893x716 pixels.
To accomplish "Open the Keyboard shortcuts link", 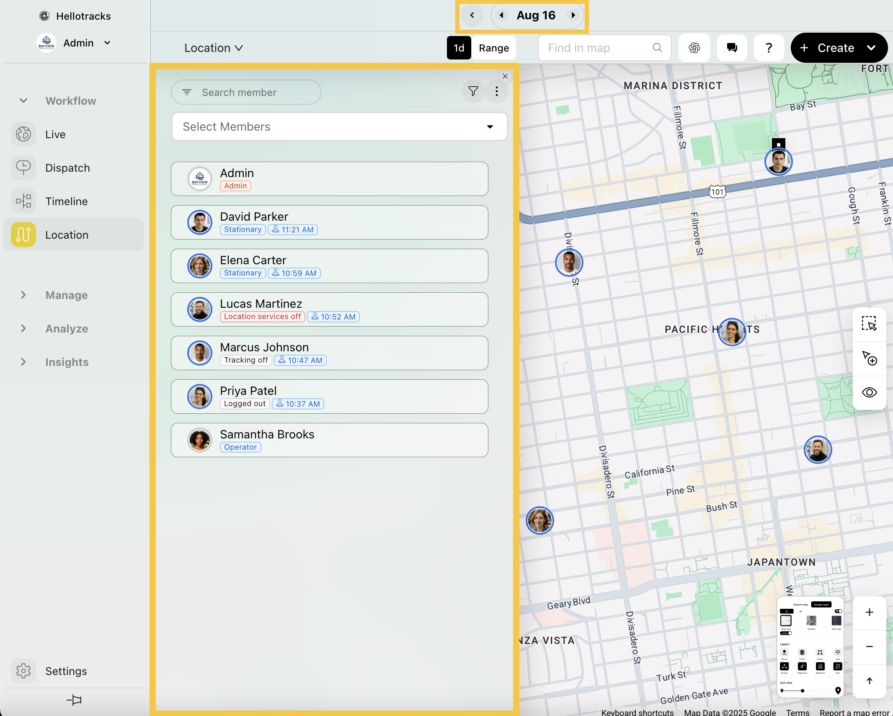I will 637,712.
